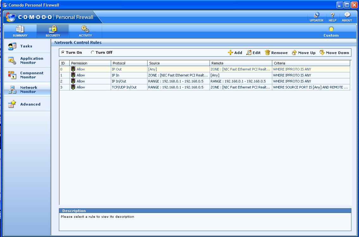Select the IP In protocol cell
Image resolution: width=359 pixels, height=237 pixels.
(x=129, y=75)
